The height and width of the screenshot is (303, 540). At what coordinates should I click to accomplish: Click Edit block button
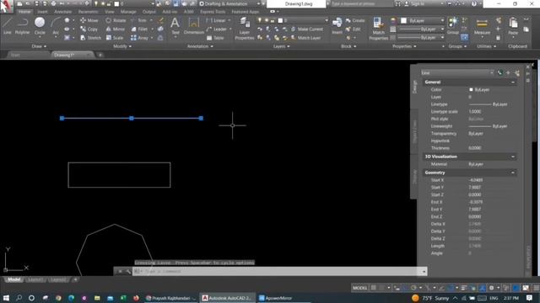point(353,29)
